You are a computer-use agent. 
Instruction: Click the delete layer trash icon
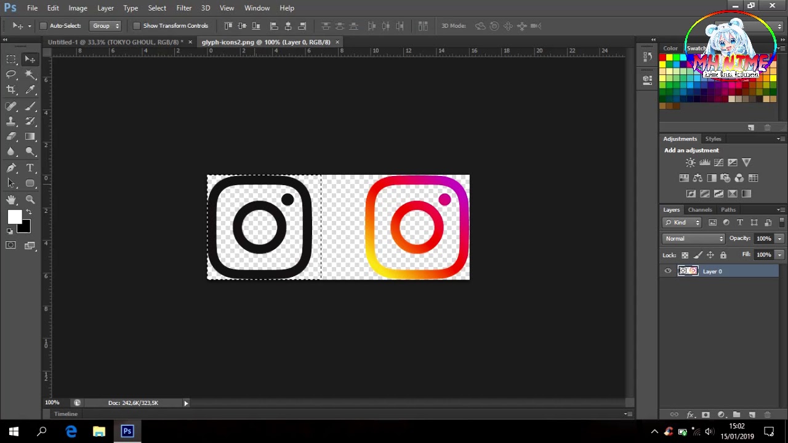[767, 415]
